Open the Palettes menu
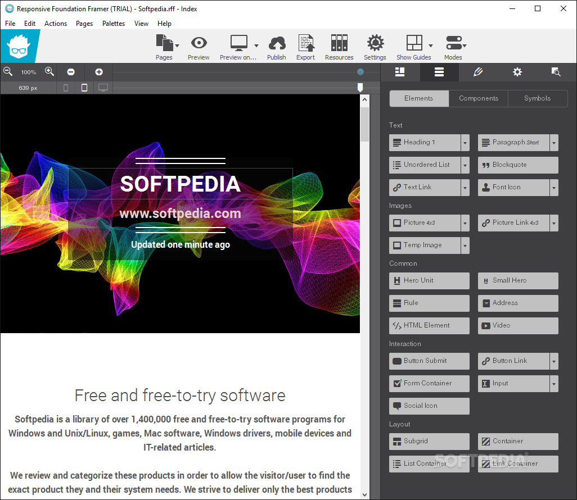The height and width of the screenshot is (500, 577). point(114,24)
